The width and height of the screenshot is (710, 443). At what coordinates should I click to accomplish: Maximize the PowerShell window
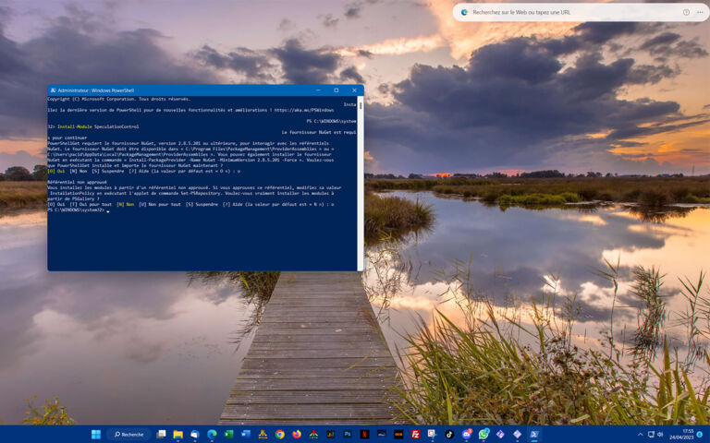point(337,90)
